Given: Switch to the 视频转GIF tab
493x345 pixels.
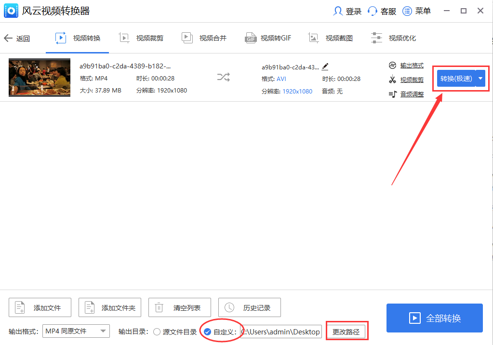Looking at the screenshot, I should tap(268, 38).
